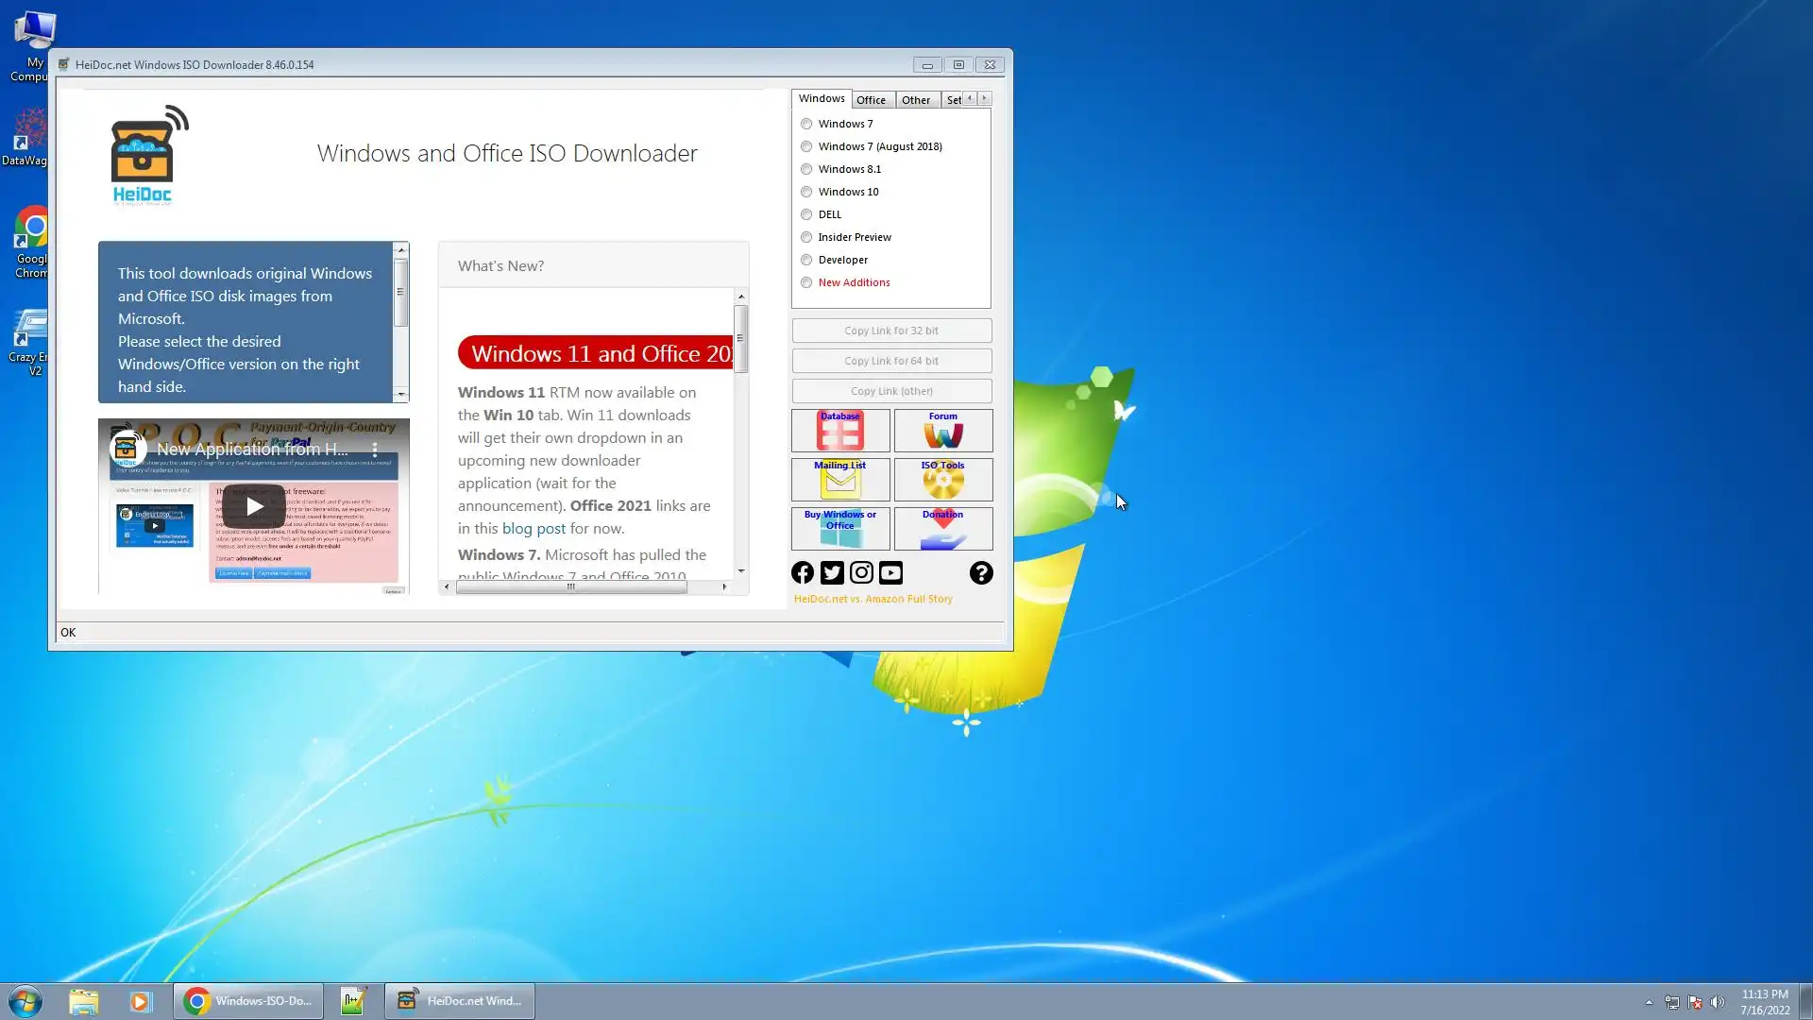The width and height of the screenshot is (1813, 1020).
Task: Open the Database icon button
Action: [x=839, y=431]
